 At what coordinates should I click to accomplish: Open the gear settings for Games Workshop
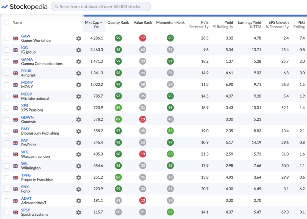pos(78,38)
